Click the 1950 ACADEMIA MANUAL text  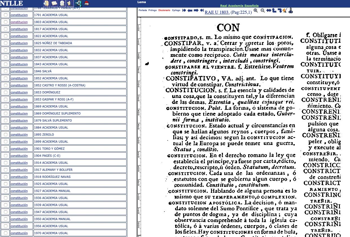[52, 219]
